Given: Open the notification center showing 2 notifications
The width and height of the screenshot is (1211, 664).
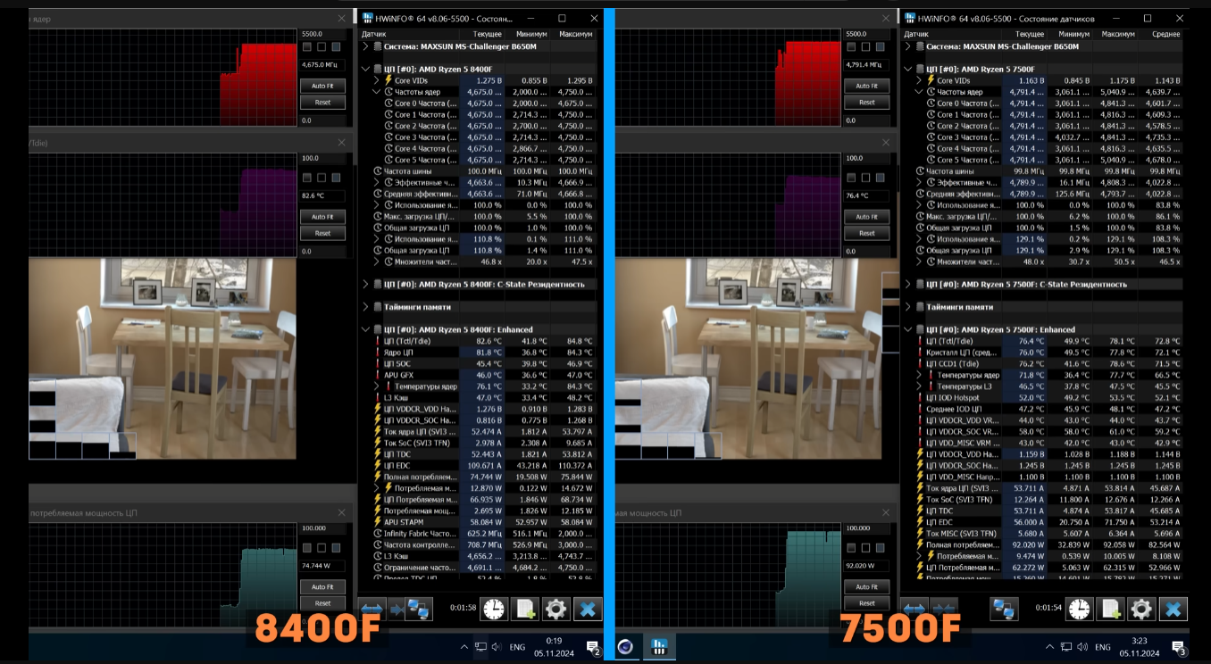Looking at the screenshot, I should point(592,647).
